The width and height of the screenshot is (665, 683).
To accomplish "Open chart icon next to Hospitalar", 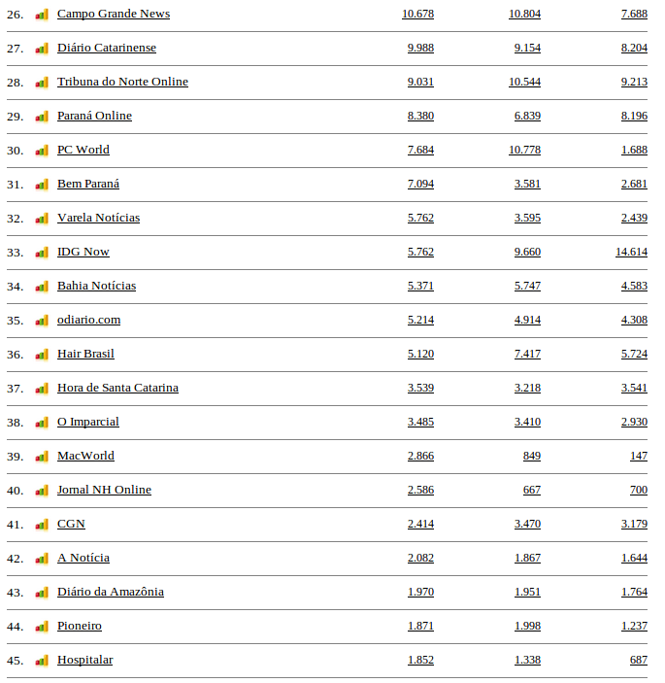I will [42, 661].
